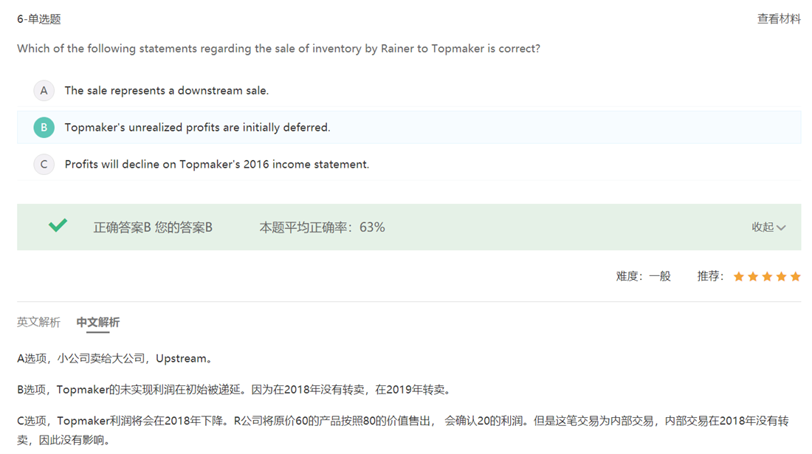Switch to 英文解析 tab
Viewport: 812px width, 454px height.
click(39, 322)
